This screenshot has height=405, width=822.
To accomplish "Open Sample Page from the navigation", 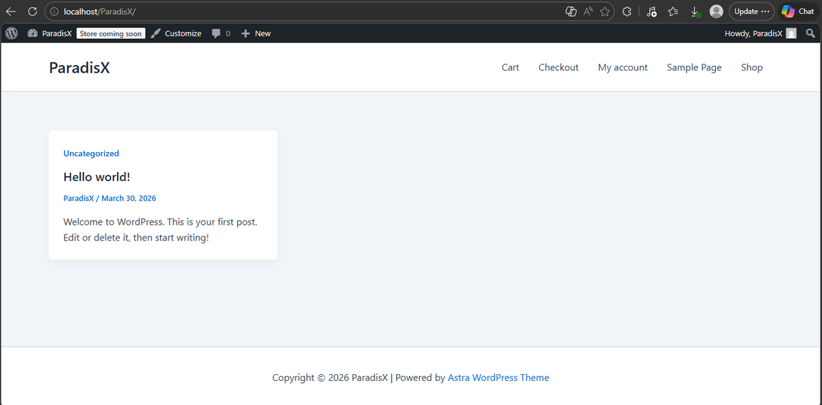I will [x=694, y=67].
